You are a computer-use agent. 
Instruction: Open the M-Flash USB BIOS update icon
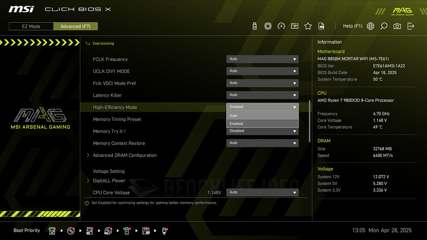(254, 26)
